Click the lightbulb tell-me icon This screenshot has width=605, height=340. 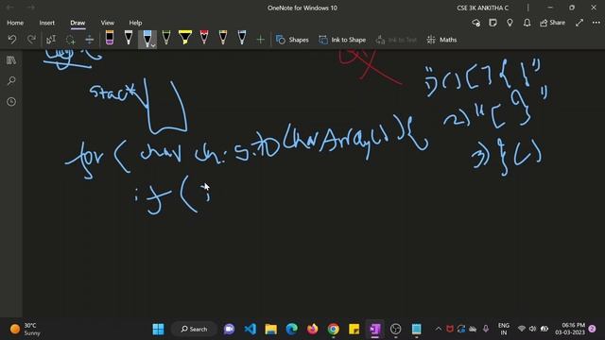click(x=510, y=23)
